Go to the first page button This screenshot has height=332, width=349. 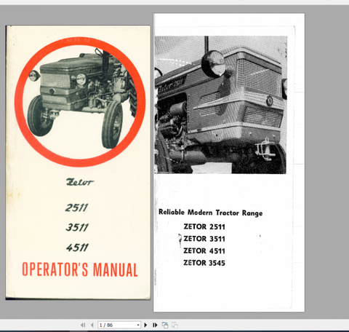(83, 325)
